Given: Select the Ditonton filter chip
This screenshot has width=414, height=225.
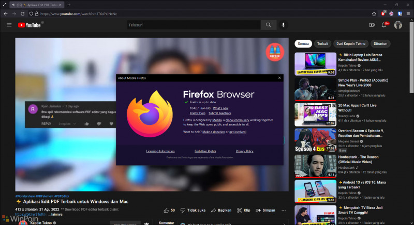Looking at the screenshot, I should pos(380,44).
